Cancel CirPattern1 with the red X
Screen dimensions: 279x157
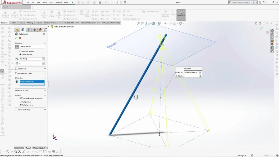tap(20, 38)
